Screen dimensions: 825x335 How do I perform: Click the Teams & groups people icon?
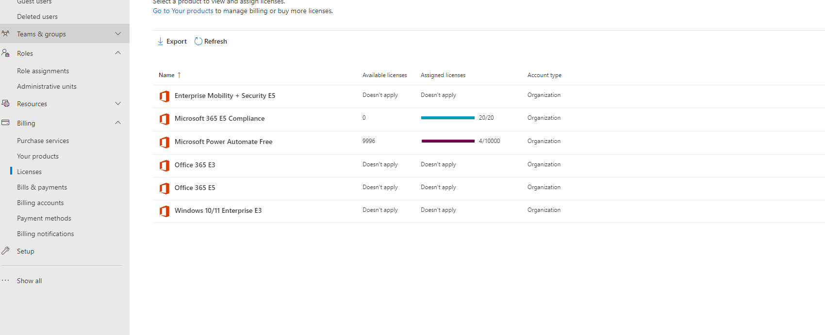click(5, 33)
